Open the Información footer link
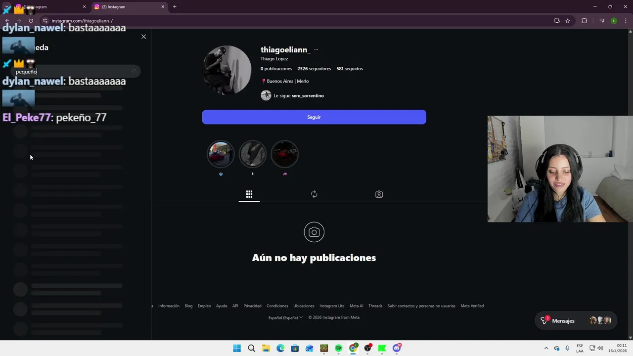Viewport: 633px width, 356px height. [x=169, y=306]
